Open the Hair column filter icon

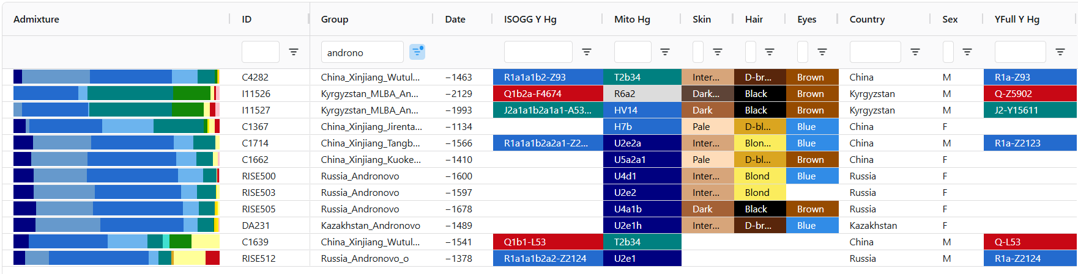pos(770,52)
